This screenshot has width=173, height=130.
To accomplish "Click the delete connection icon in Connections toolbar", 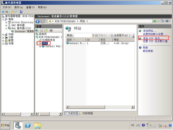I will pos(51,30).
